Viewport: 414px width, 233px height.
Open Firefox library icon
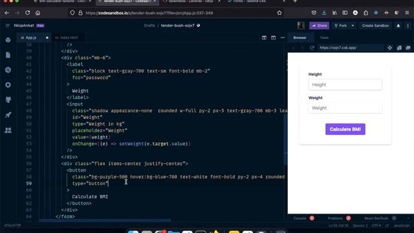tap(334, 13)
